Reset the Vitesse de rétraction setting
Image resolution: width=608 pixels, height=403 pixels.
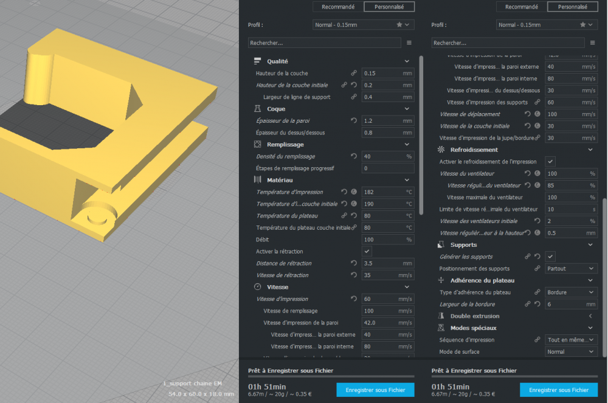(x=354, y=275)
